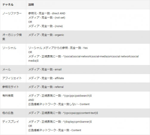Click the affiliate media description text

(46, 78)
